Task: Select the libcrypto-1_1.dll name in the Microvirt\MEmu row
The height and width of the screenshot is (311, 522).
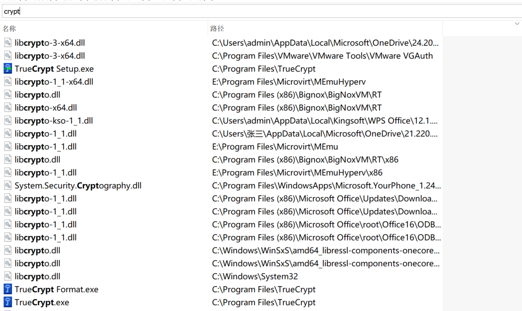Action: coord(46,147)
